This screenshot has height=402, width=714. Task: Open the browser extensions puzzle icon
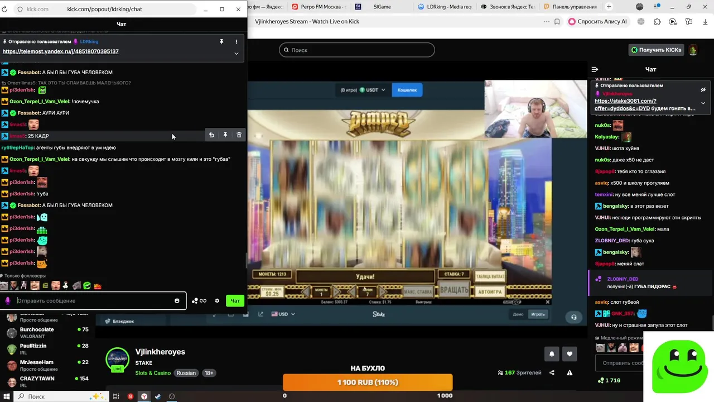657,22
